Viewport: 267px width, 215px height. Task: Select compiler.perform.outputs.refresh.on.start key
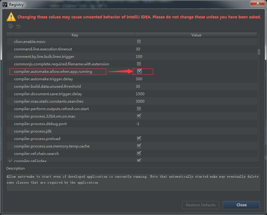coord(51,109)
